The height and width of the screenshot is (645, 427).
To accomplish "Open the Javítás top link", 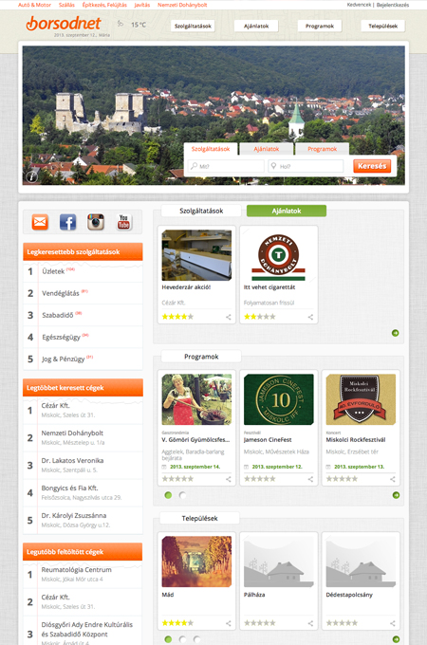I will (142, 5).
